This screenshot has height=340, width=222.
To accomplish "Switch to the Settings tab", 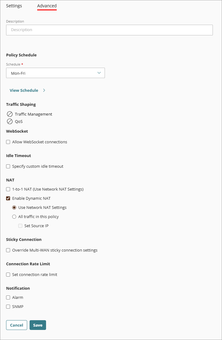I will tap(14, 5).
